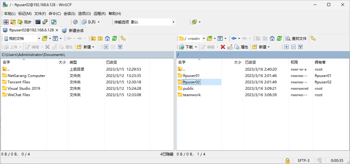Click local panel select all icon

(120, 47)
